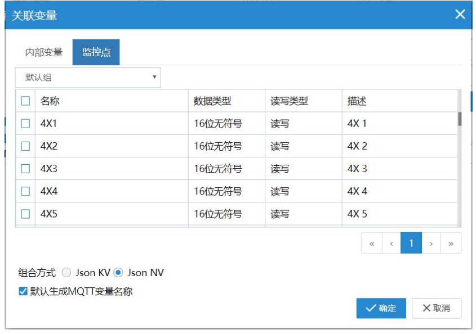Click the table's vertical scrollbar thumb
476x334 pixels.
tap(460, 119)
